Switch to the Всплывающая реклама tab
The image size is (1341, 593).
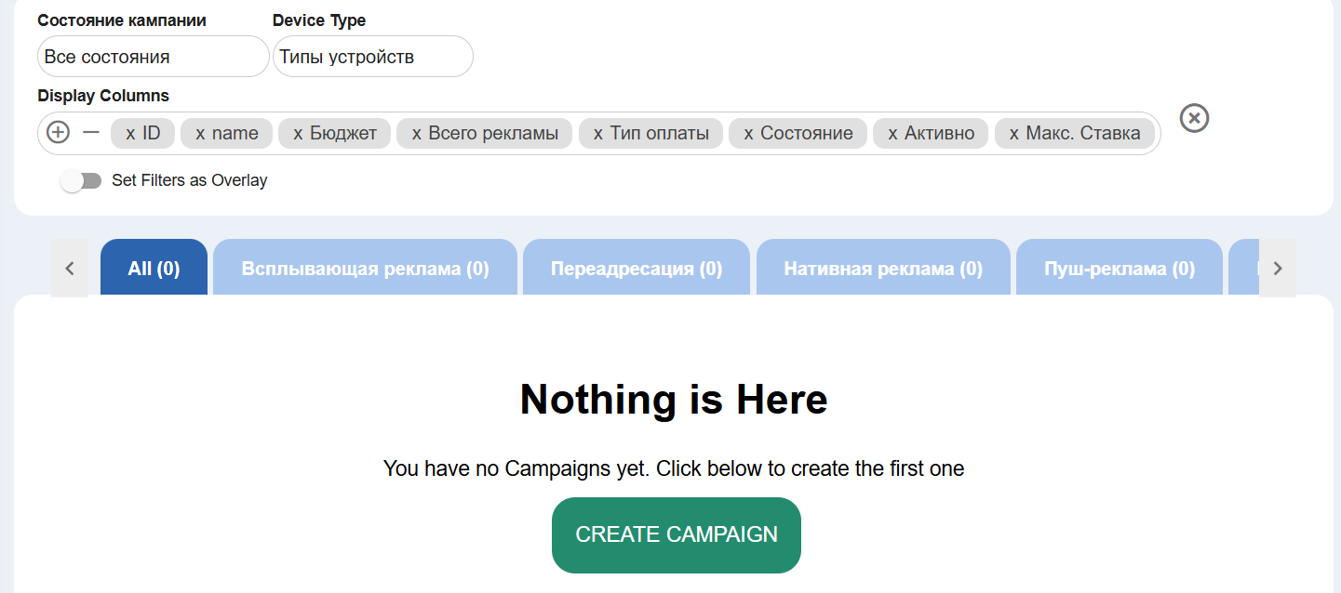[365, 269]
